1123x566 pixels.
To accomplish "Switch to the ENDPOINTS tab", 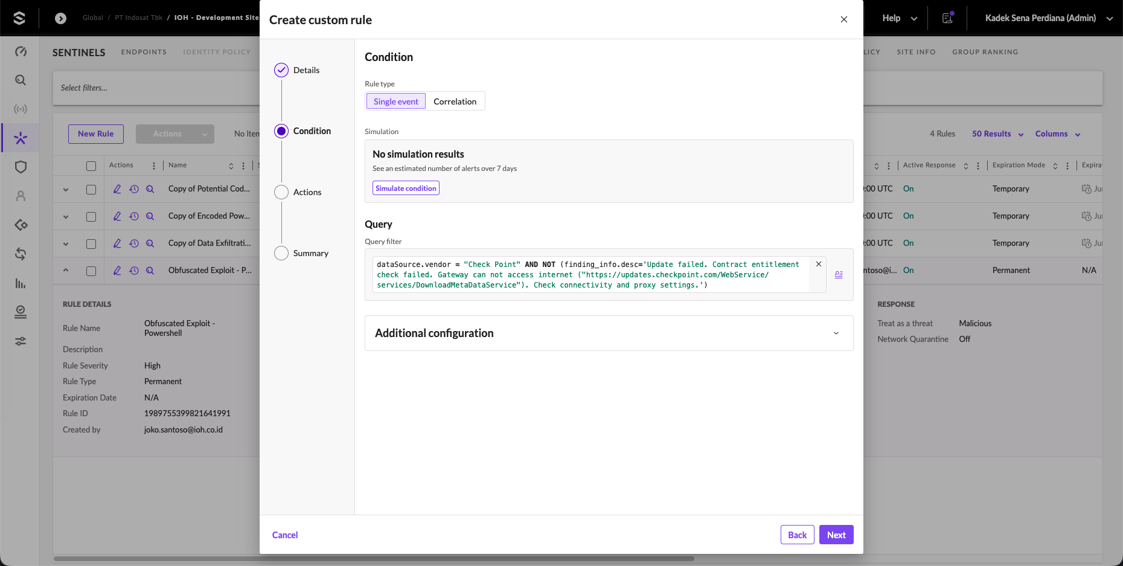I will pos(144,52).
